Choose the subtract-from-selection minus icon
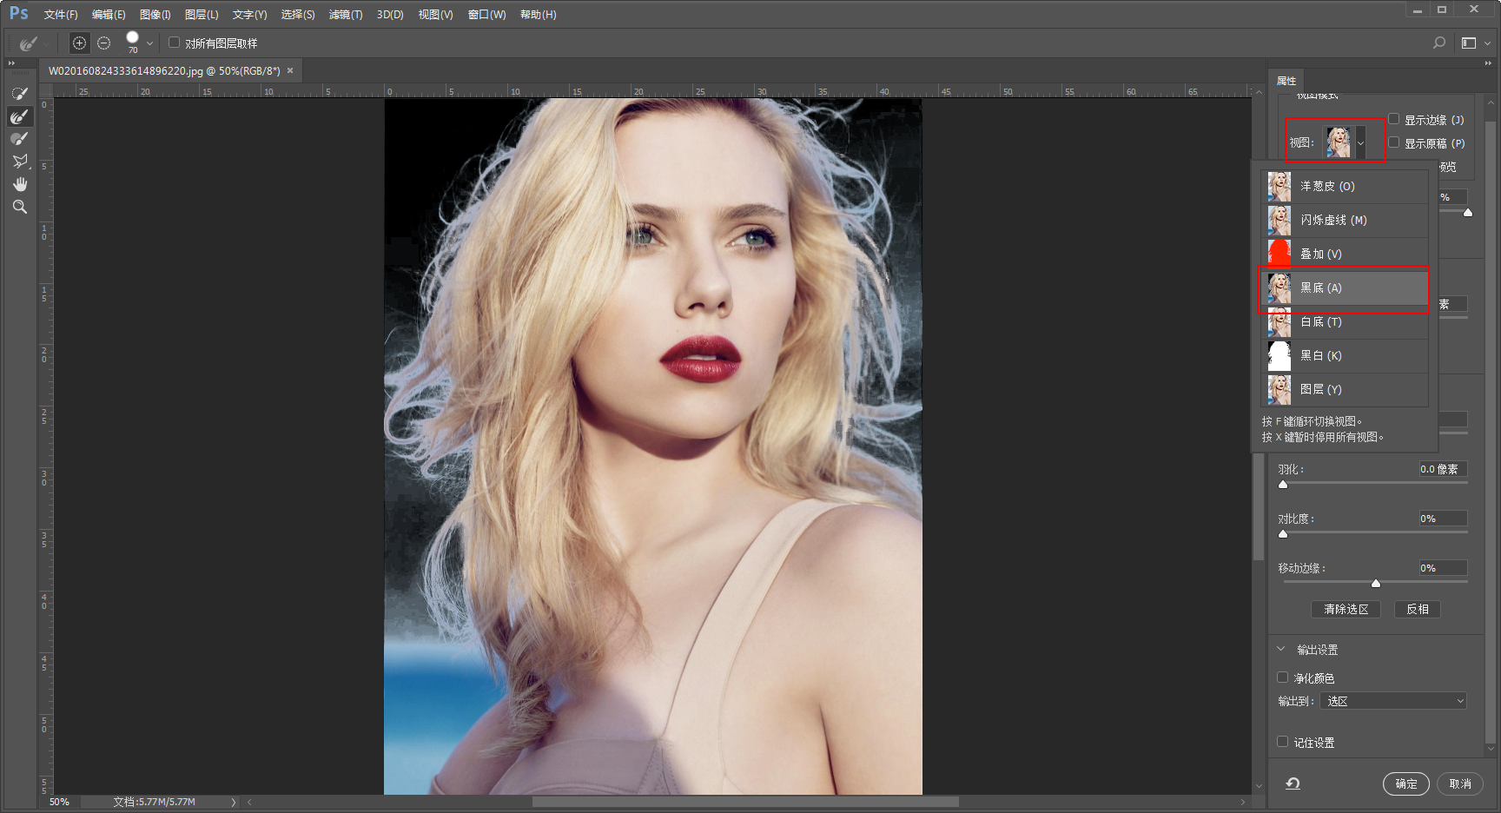Viewport: 1501px width, 813px height. click(x=104, y=43)
